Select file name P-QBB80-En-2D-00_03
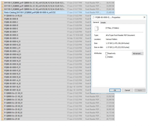 pos(13,106)
